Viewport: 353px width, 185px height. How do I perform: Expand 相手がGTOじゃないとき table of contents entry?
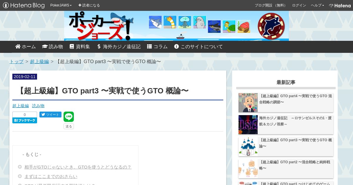click(20, 167)
